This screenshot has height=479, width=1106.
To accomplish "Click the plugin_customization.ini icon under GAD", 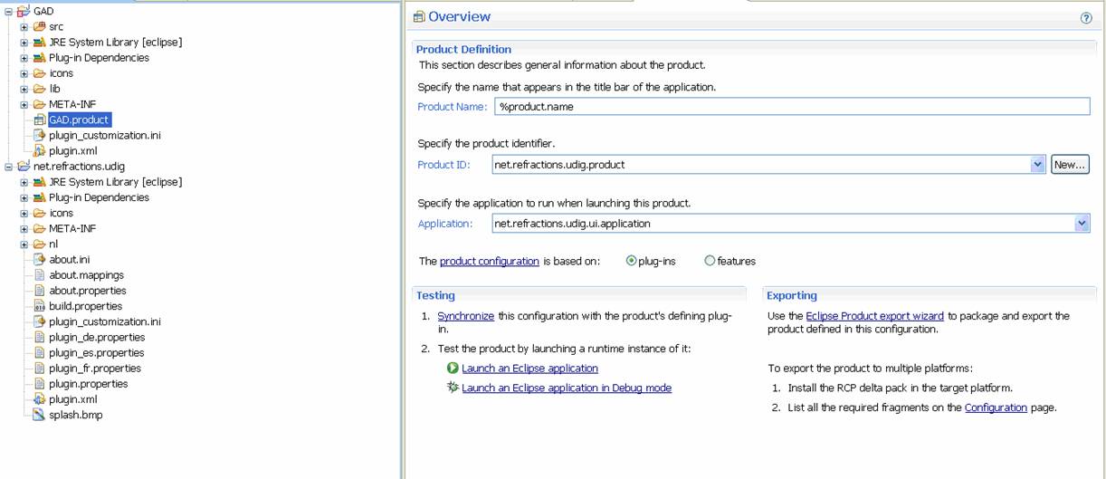I will tap(40, 135).
